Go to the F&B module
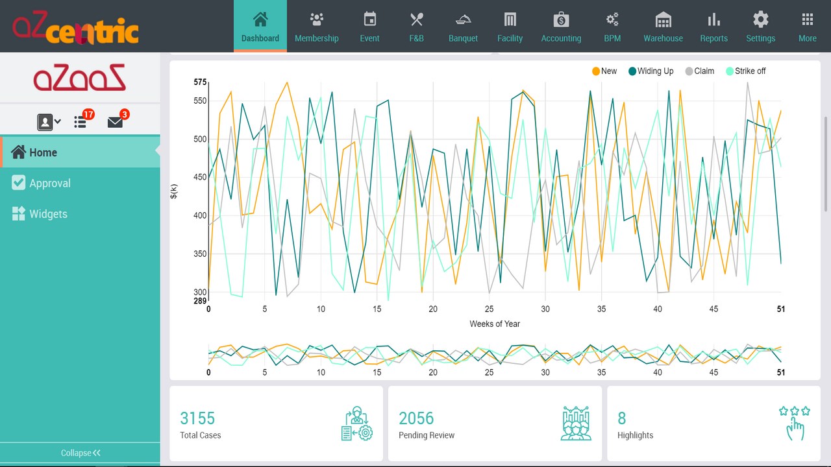The image size is (831, 467). [x=416, y=26]
